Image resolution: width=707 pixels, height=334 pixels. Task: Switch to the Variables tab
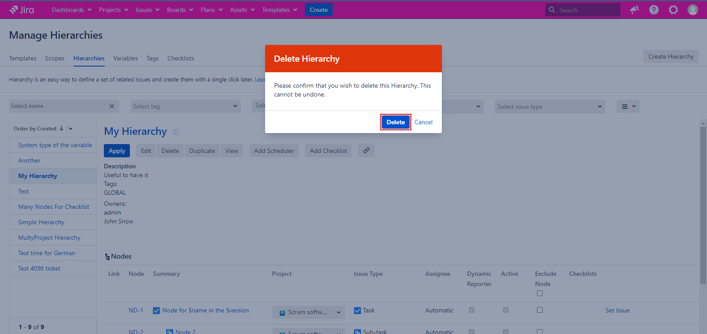point(125,58)
